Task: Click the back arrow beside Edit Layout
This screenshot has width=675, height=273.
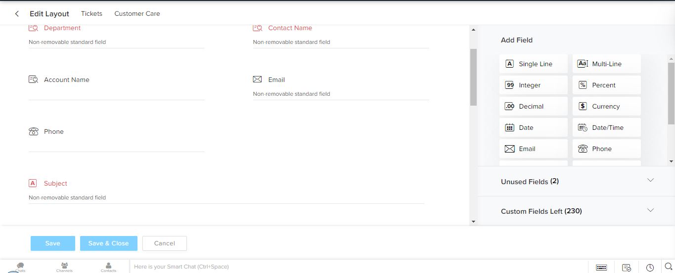Action: tap(17, 14)
